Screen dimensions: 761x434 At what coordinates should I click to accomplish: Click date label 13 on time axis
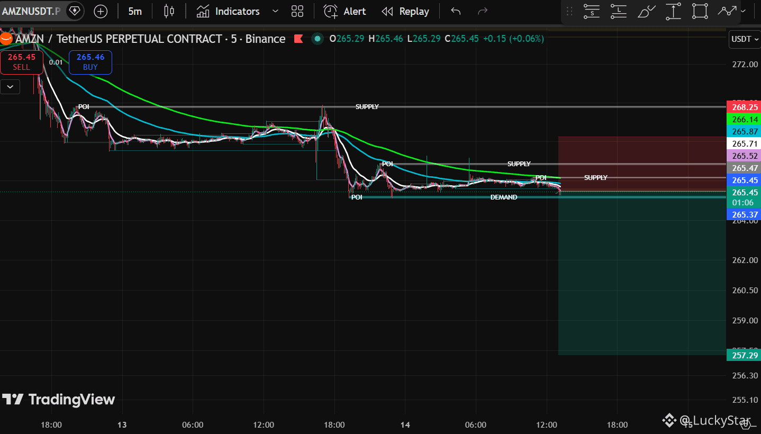click(x=122, y=424)
